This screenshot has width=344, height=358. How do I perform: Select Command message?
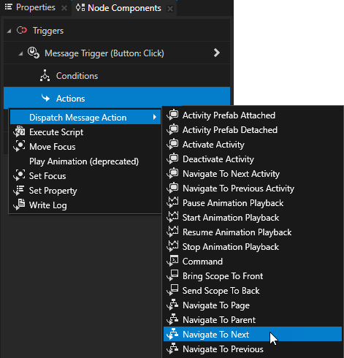(253, 262)
